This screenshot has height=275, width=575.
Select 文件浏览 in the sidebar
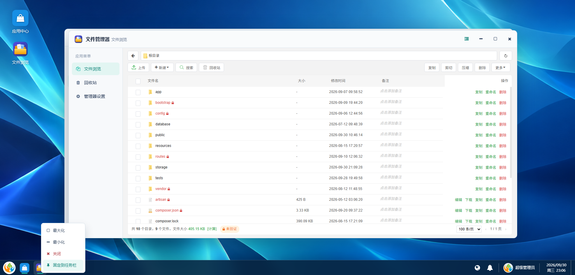(x=96, y=69)
